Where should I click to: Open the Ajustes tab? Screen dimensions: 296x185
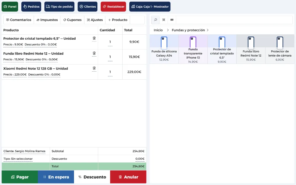[95, 20]
